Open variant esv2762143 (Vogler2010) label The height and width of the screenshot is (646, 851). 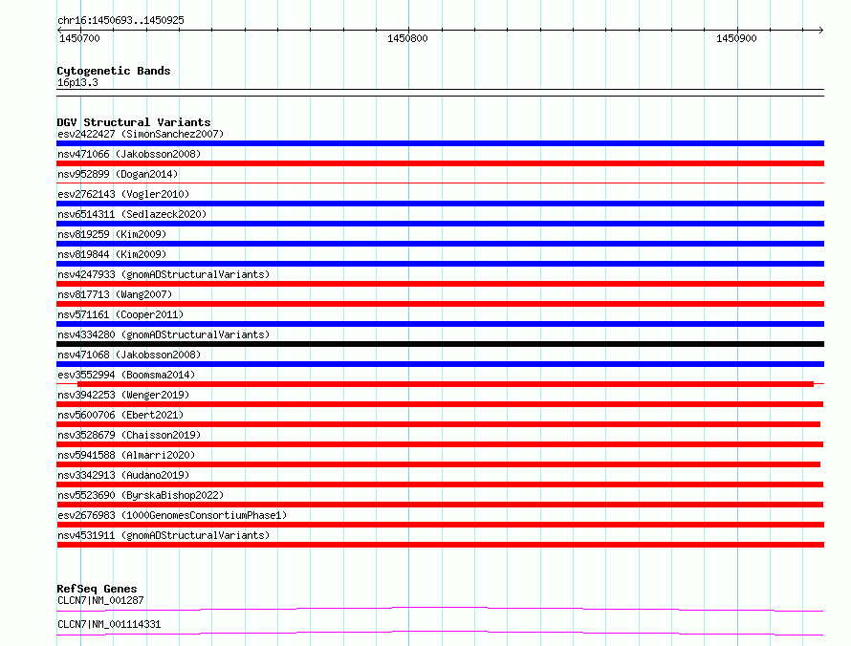[123, 194]
